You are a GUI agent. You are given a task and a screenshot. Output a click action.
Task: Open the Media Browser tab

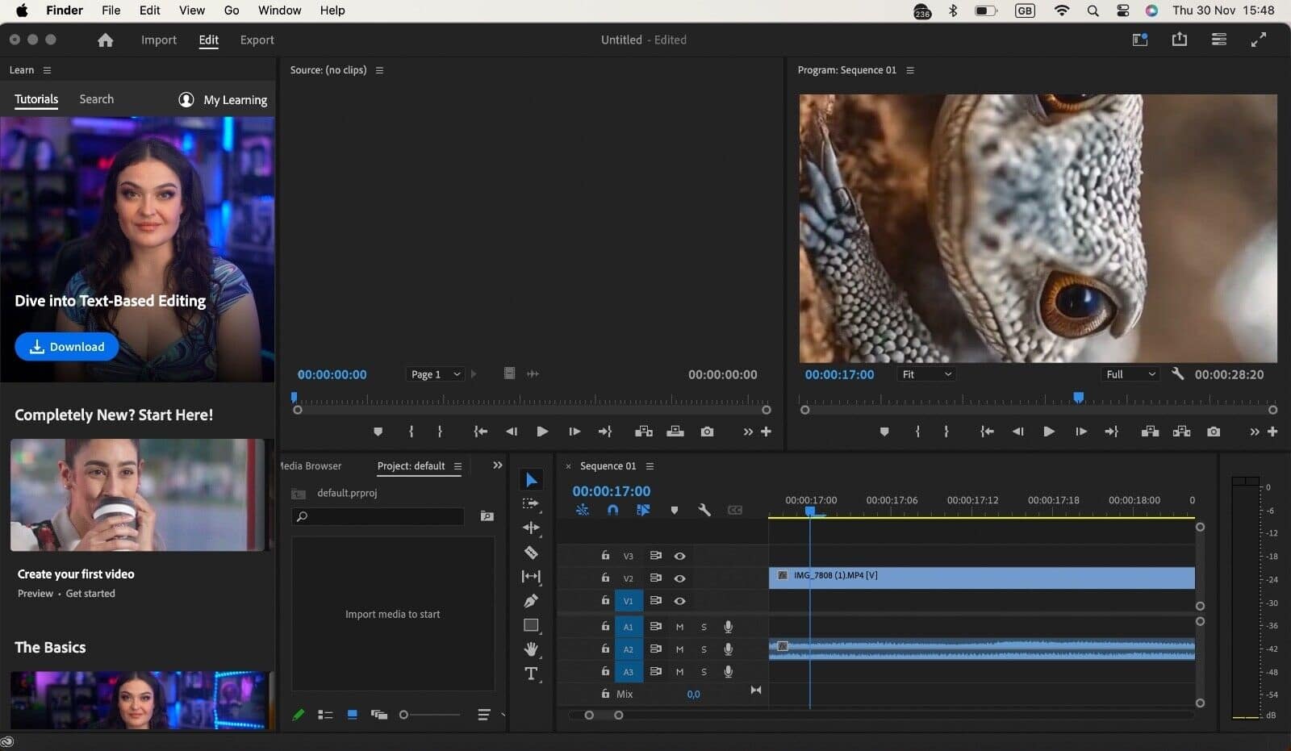point(311,466)
